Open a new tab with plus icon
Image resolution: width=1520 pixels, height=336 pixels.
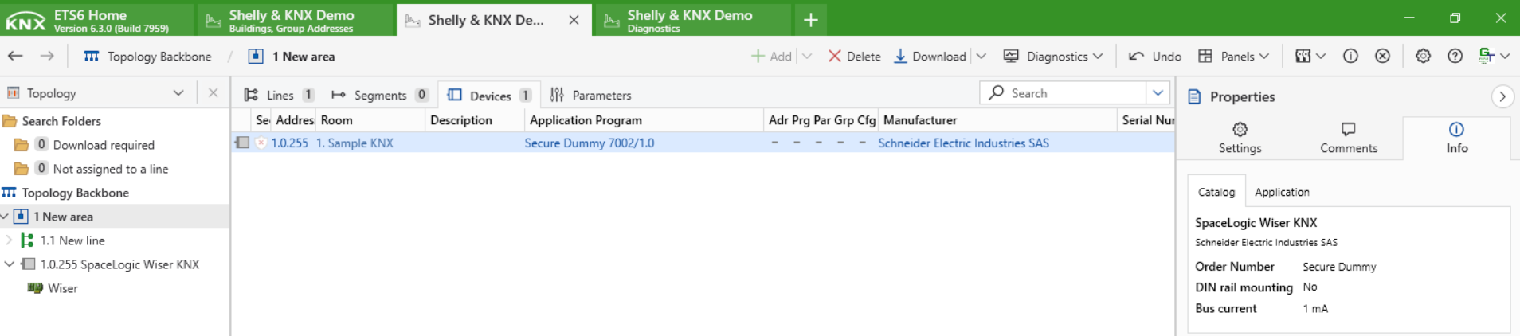[810, 20]
